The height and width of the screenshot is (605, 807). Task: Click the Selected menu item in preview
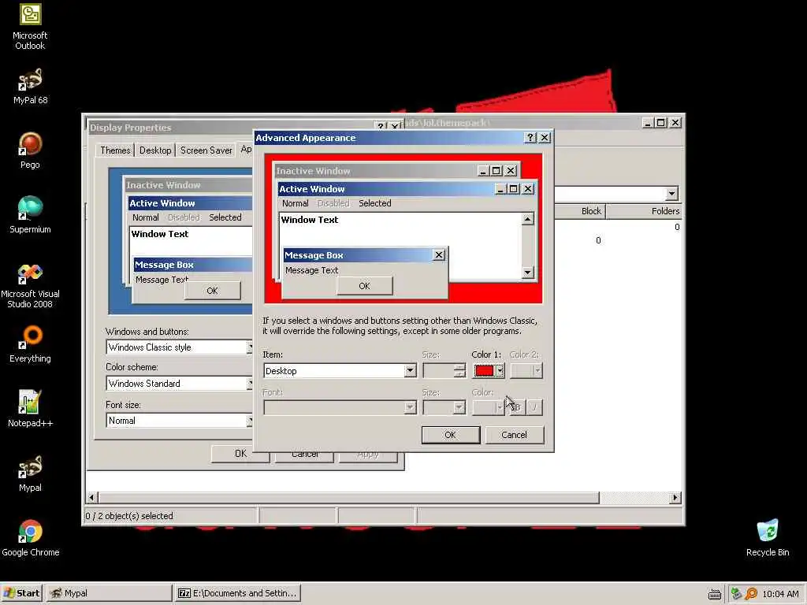tap(374, 203)
